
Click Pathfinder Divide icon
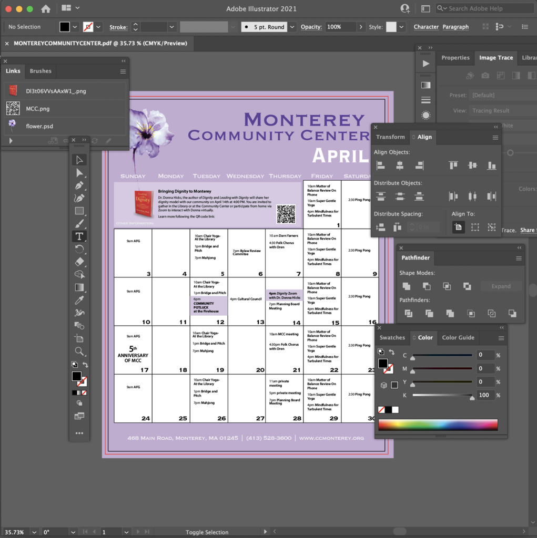click(x=409, y=313)
